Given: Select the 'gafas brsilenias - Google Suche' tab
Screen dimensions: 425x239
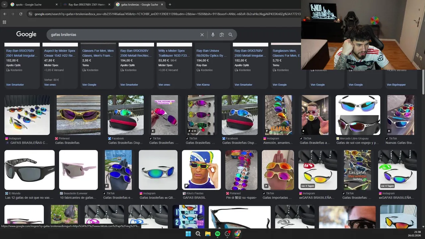Looking at the screenshot, I should (139, 5).
